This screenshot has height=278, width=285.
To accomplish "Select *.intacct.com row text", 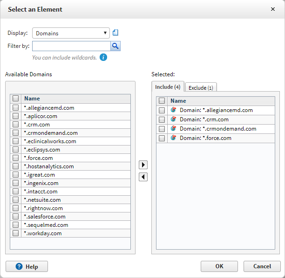I will coord(41,192).
